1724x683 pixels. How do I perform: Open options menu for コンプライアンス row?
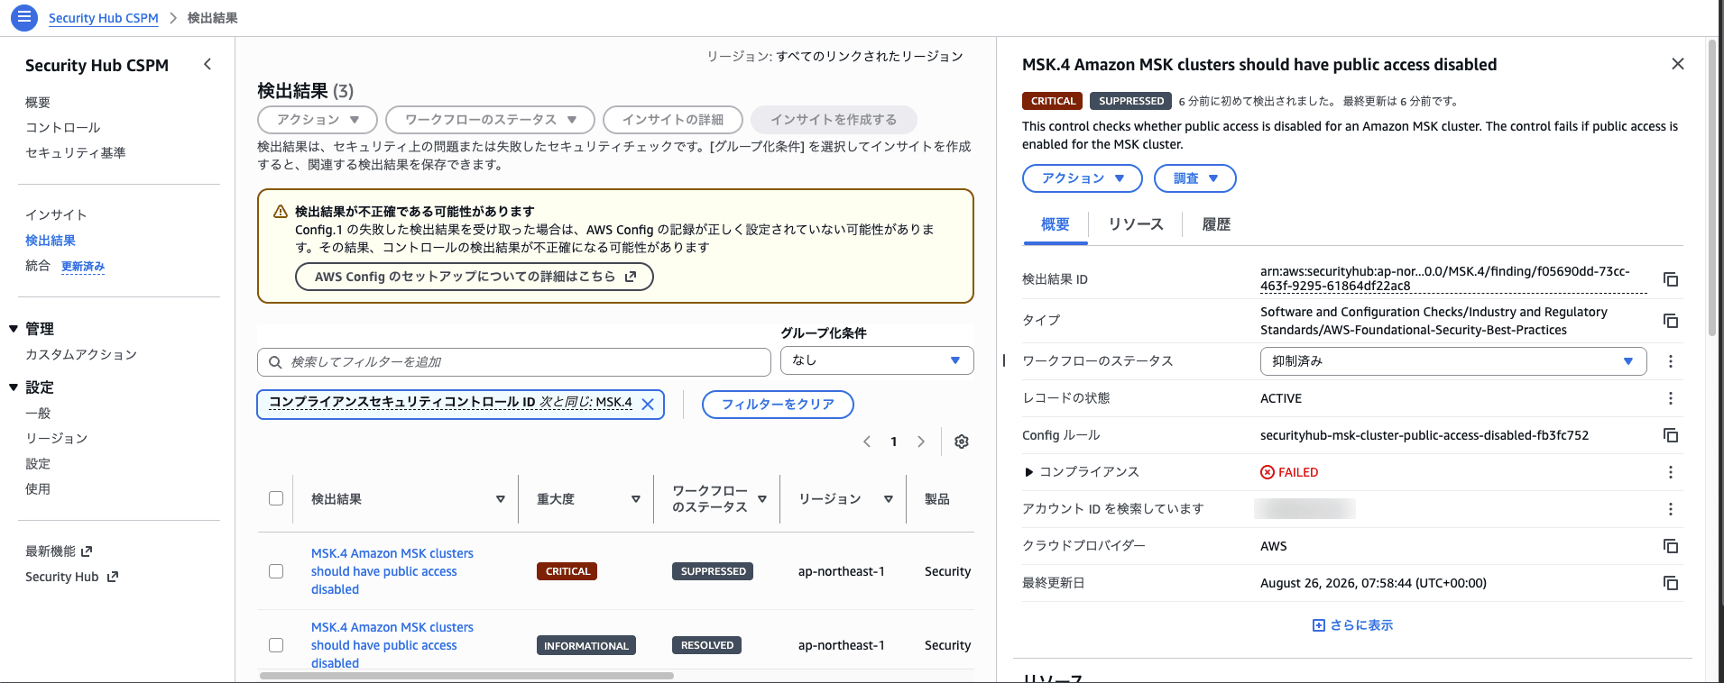tap(1671, 472)
